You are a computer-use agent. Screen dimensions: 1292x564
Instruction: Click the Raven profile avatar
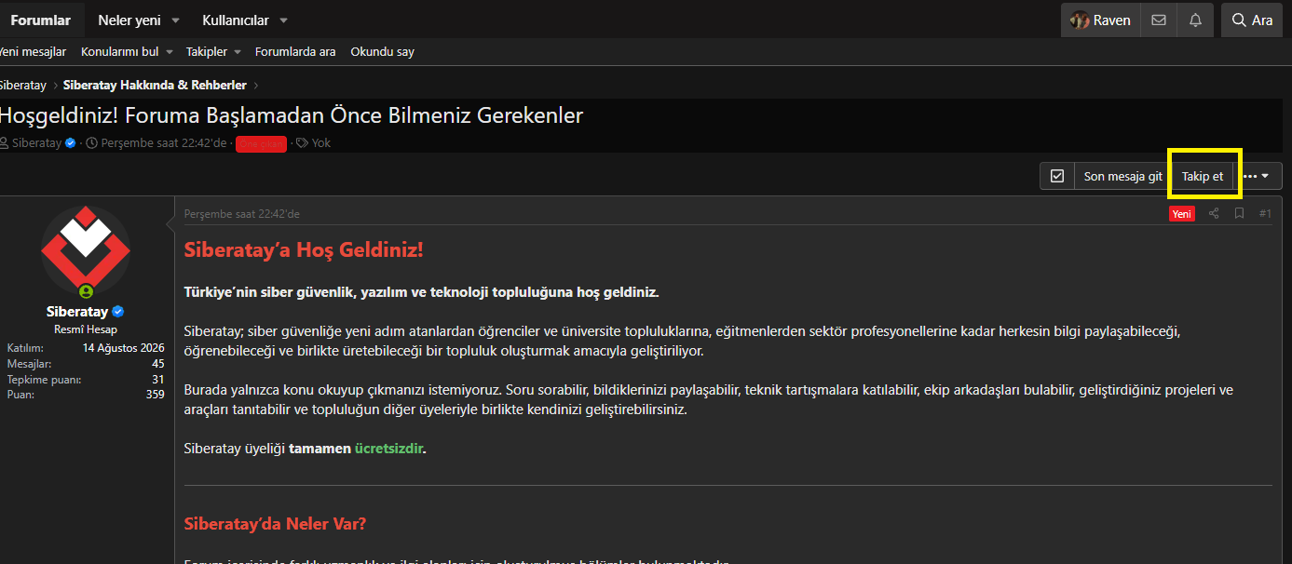pos(1080,20)
